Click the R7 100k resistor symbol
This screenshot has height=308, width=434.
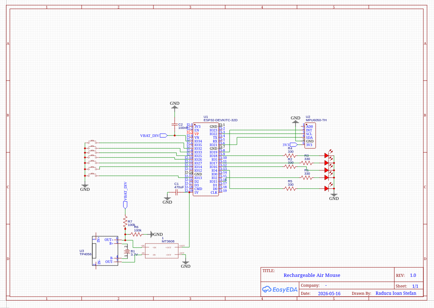(125, 221)
